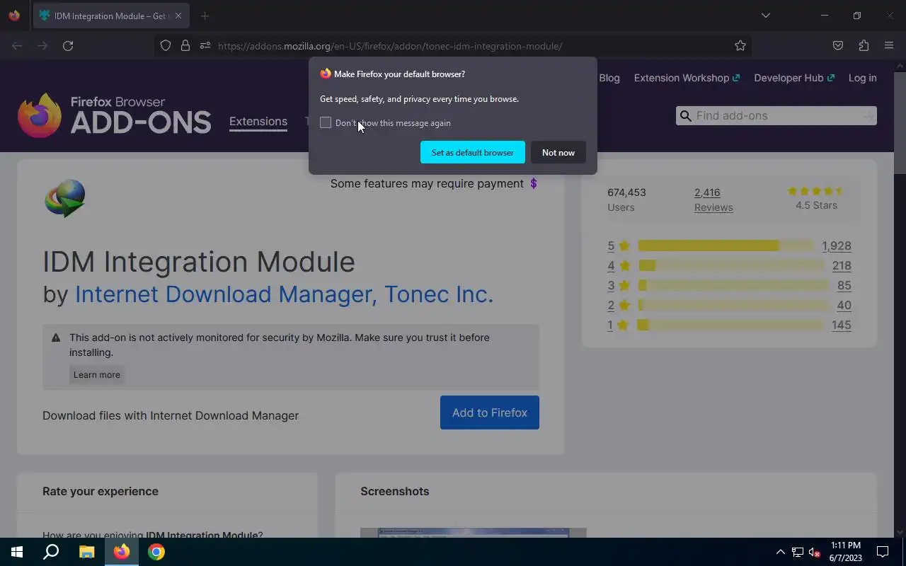Screen dimensions: 906x566
Task: Open the Extensions puzzle icon
Action: [864, 45]
